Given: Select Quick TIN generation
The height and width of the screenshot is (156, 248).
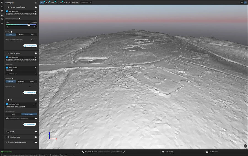Looking at the screenshot, I should pyautogui.click(x=14, y=114).
